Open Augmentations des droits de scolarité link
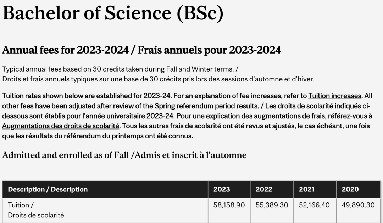This screenshot has width=383, height=223. coord(61,126)
